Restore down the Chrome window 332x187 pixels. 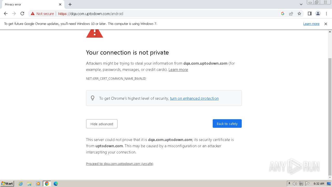(x=317, y=2)
